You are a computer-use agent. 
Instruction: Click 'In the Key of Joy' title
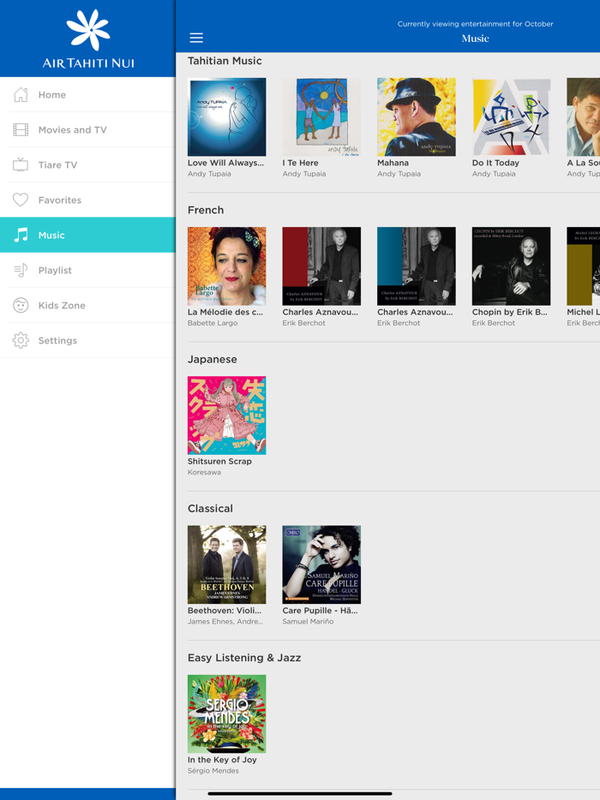pyautogui.click(x=222, y=760)
